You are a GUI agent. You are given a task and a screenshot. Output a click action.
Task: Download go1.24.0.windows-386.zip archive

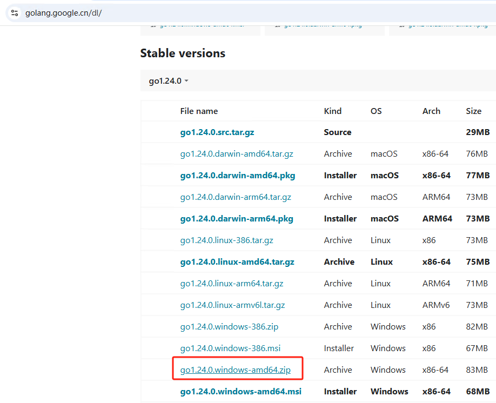(229, 327)
